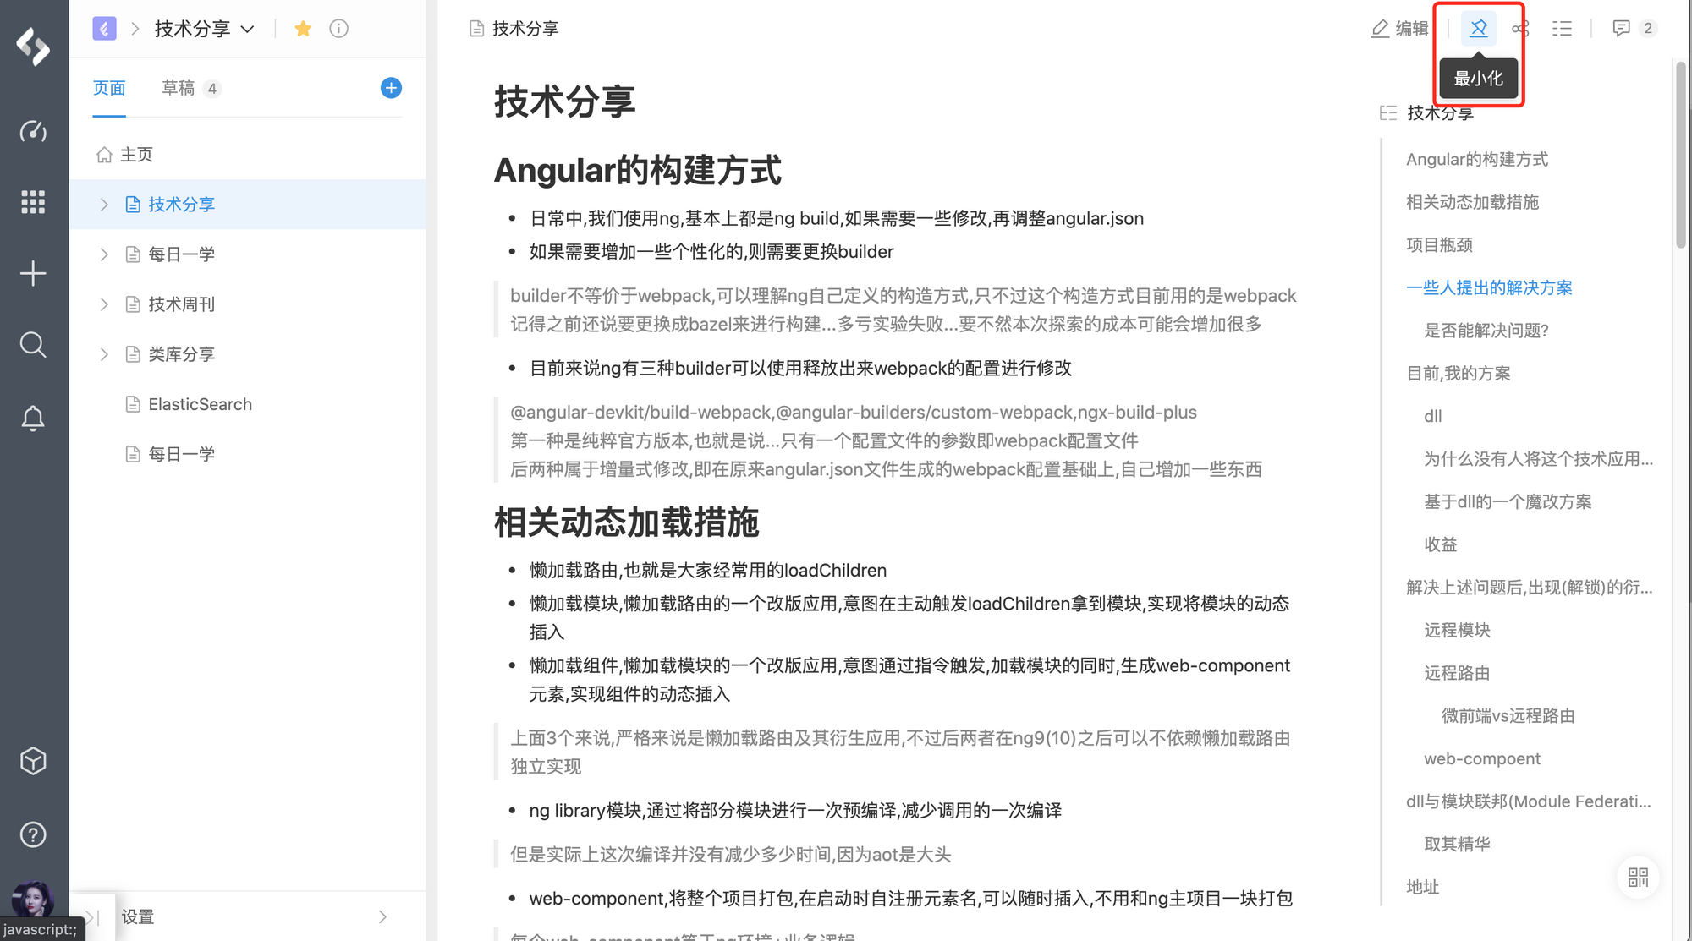This screenshot has height=941, width=1692.
Task: Expand the 每日一学 tree item chevron
Action: 104,254
